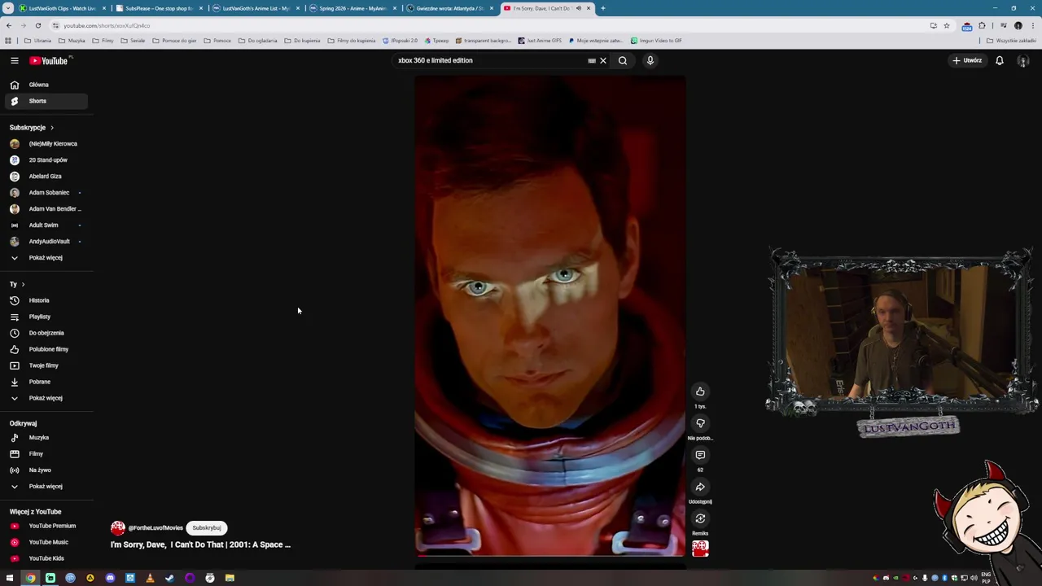Start voice search with the microphone

pos(650,60)
